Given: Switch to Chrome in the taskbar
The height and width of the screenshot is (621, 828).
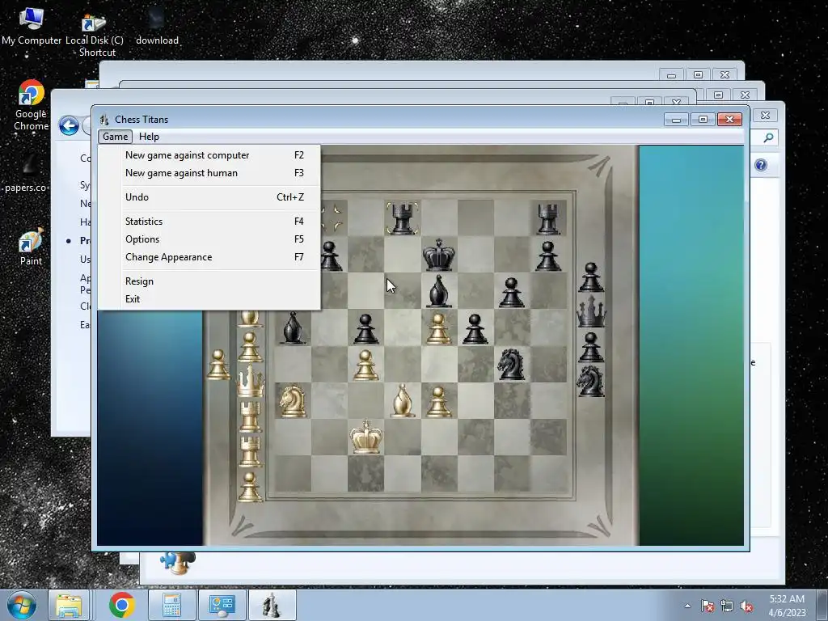Looking at the screenshot, I should [x=122, y=605].
